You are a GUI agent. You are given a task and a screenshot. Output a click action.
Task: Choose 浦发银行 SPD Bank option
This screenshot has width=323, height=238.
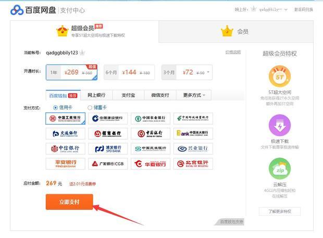108,149
